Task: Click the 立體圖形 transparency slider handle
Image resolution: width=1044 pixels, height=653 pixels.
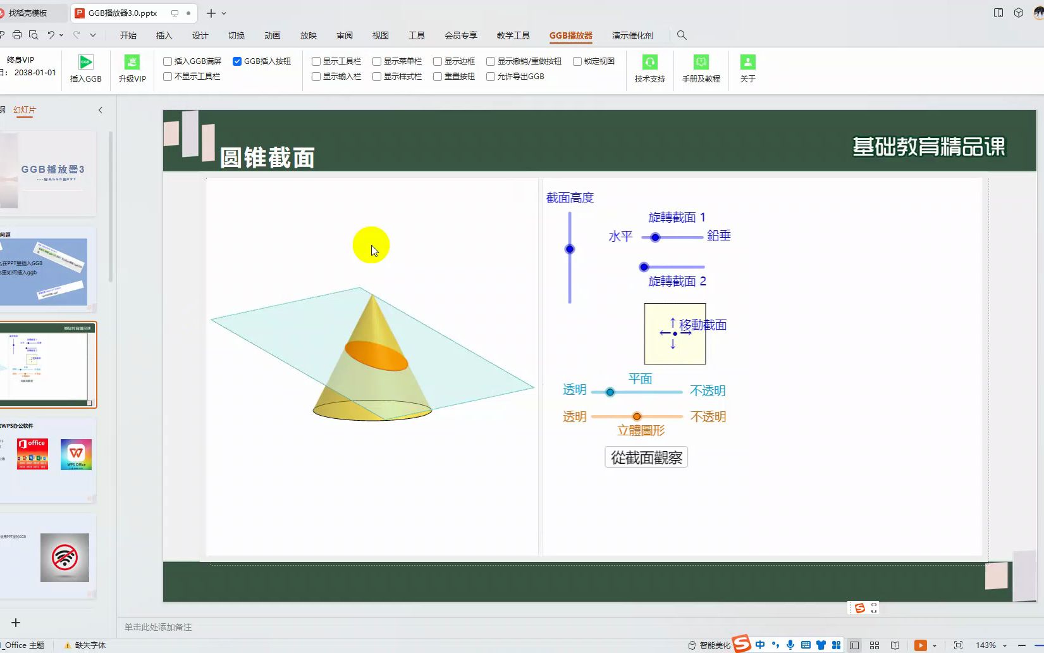Action: pos(637,416)
